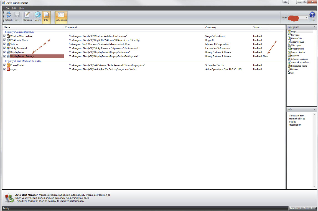The height and width of the screenshot is (211, 318).
Task: Select the Image Hijacks category
Action: (x=298, y=52)
